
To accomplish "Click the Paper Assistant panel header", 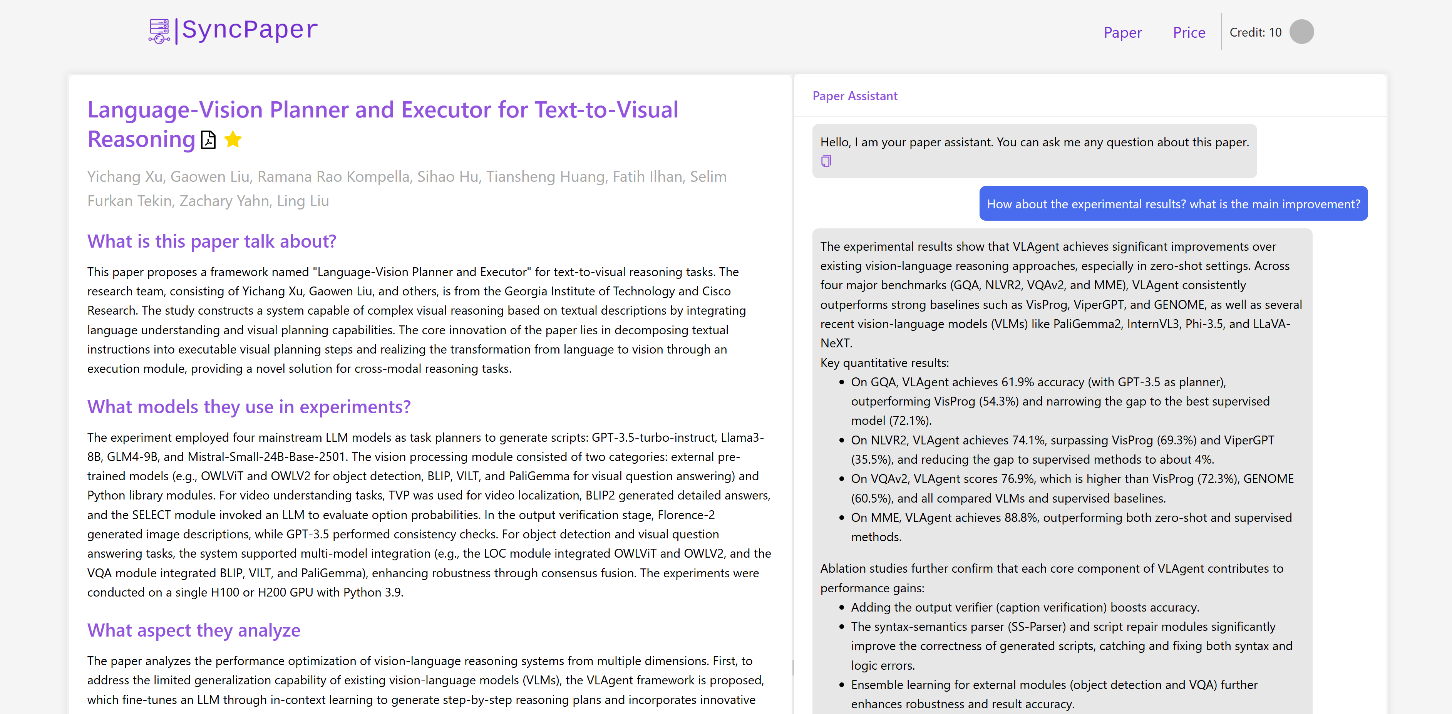I will (x=854, y=96).
